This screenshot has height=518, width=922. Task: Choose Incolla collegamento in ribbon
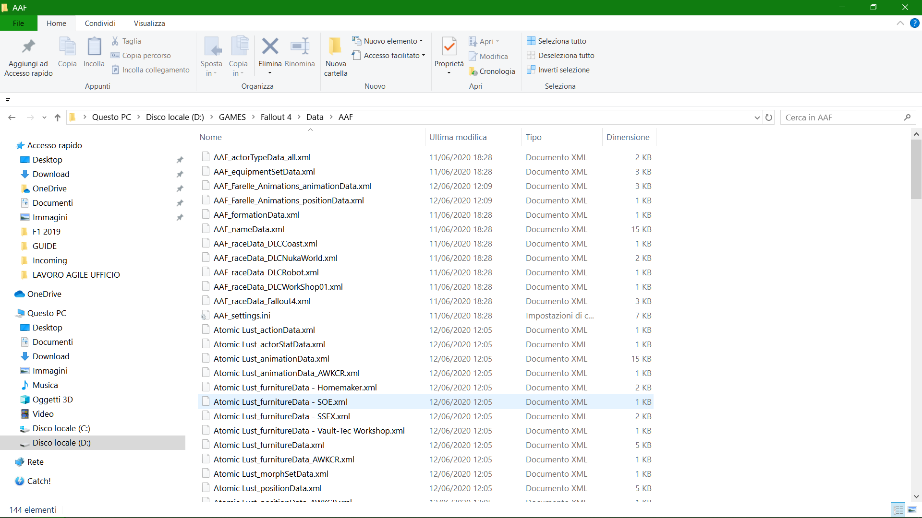point(150,70)
